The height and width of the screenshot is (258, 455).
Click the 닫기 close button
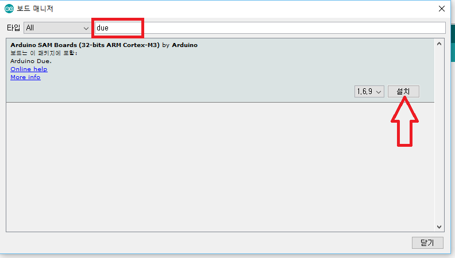pyautogui.click(x=427, y=243)
